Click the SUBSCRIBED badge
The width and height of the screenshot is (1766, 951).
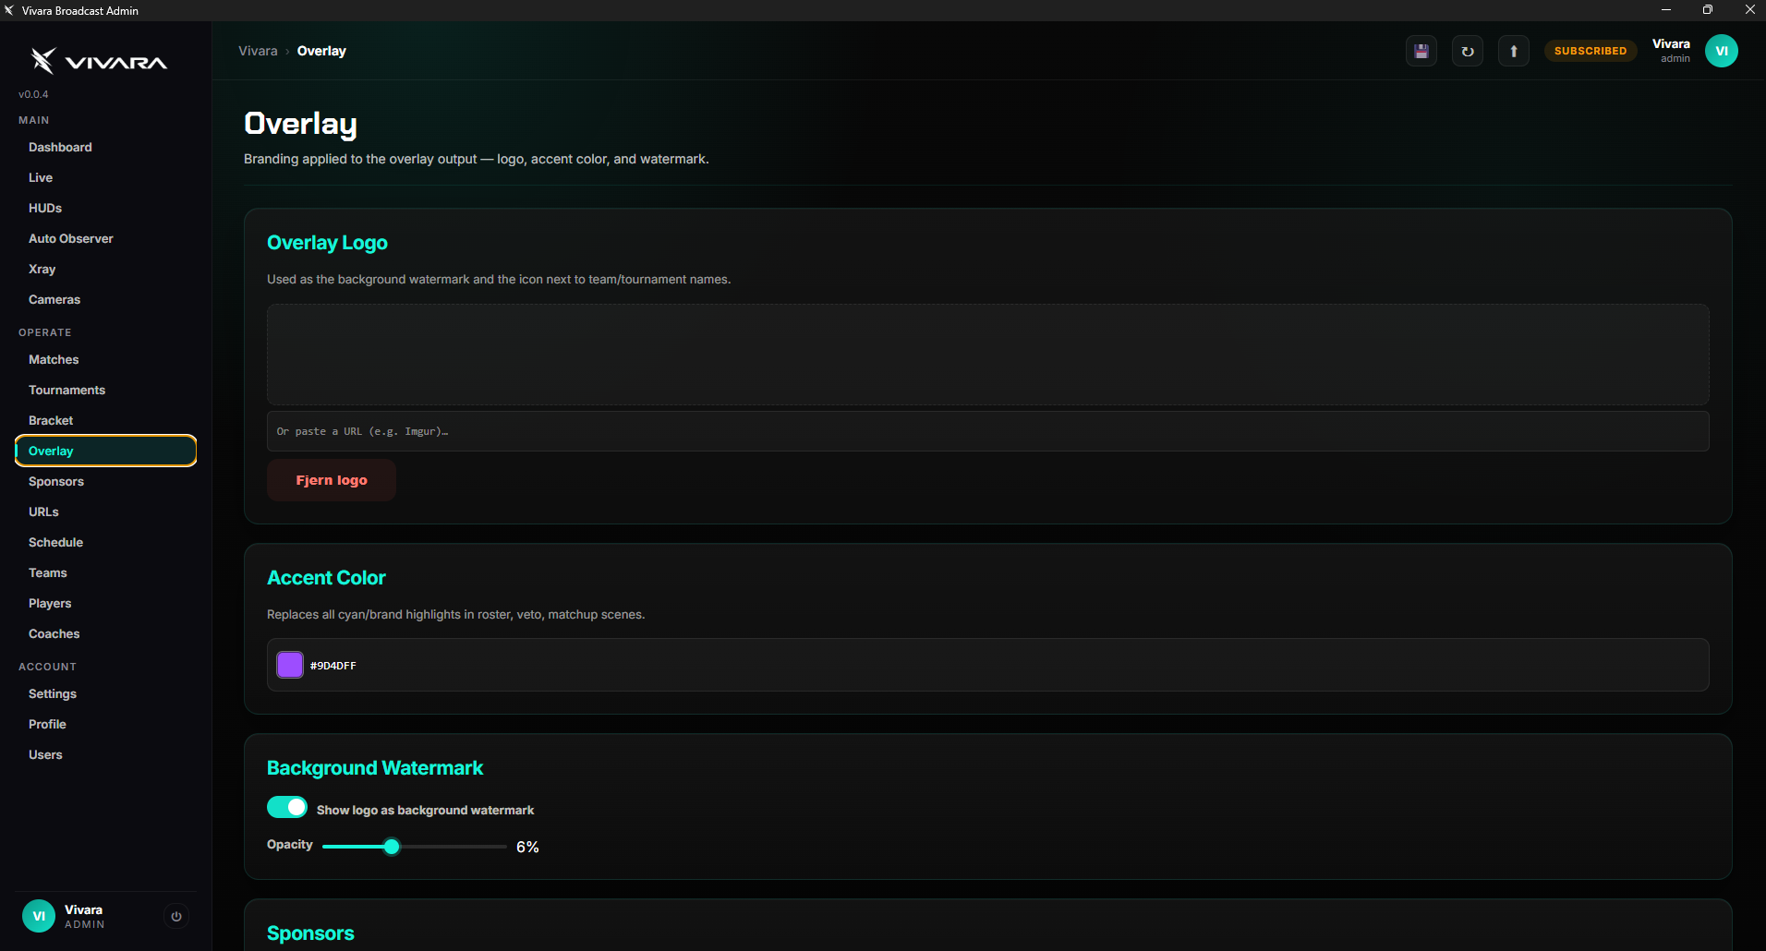point(1591,51)
